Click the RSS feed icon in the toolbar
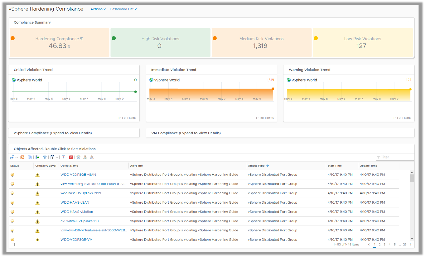 point(22,157)
